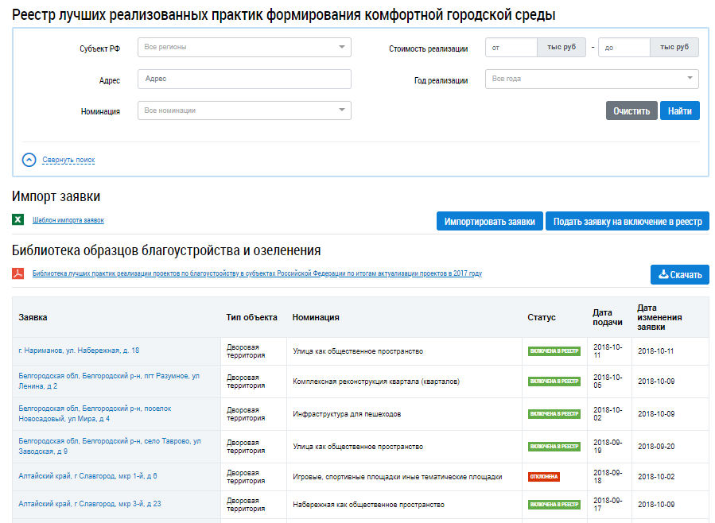The height and width of the screenshot is (523, 715).
Task: Click the PDF library document icon
Action: click(x=18, y=273)
